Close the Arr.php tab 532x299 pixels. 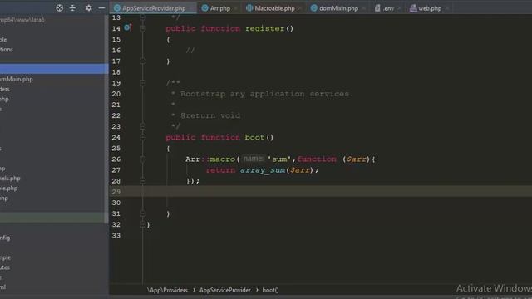(x=235, y=8)
